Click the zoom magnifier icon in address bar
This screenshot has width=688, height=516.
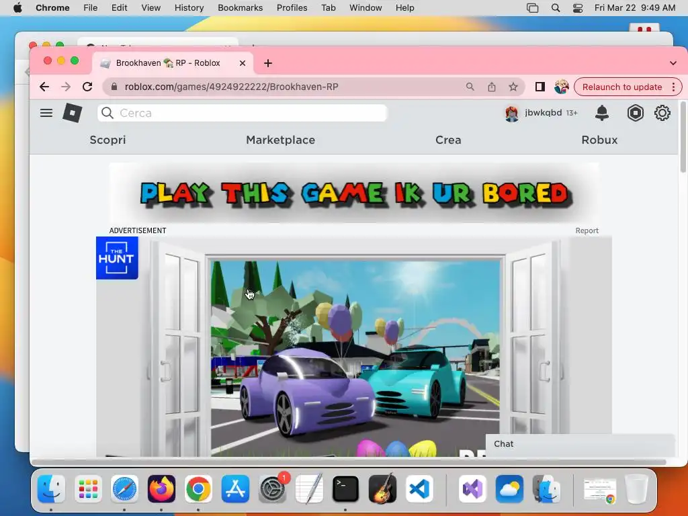pyautogui.click(x=470, y=87)
